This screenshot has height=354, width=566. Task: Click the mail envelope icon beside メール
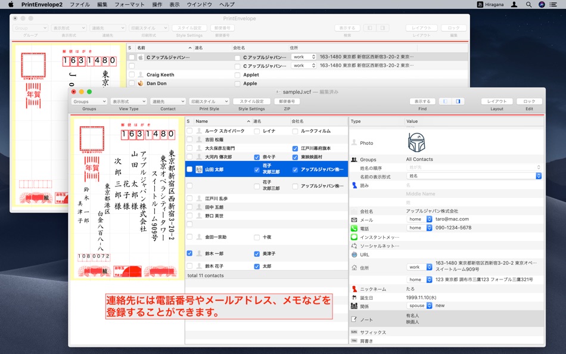pos(354,220)
